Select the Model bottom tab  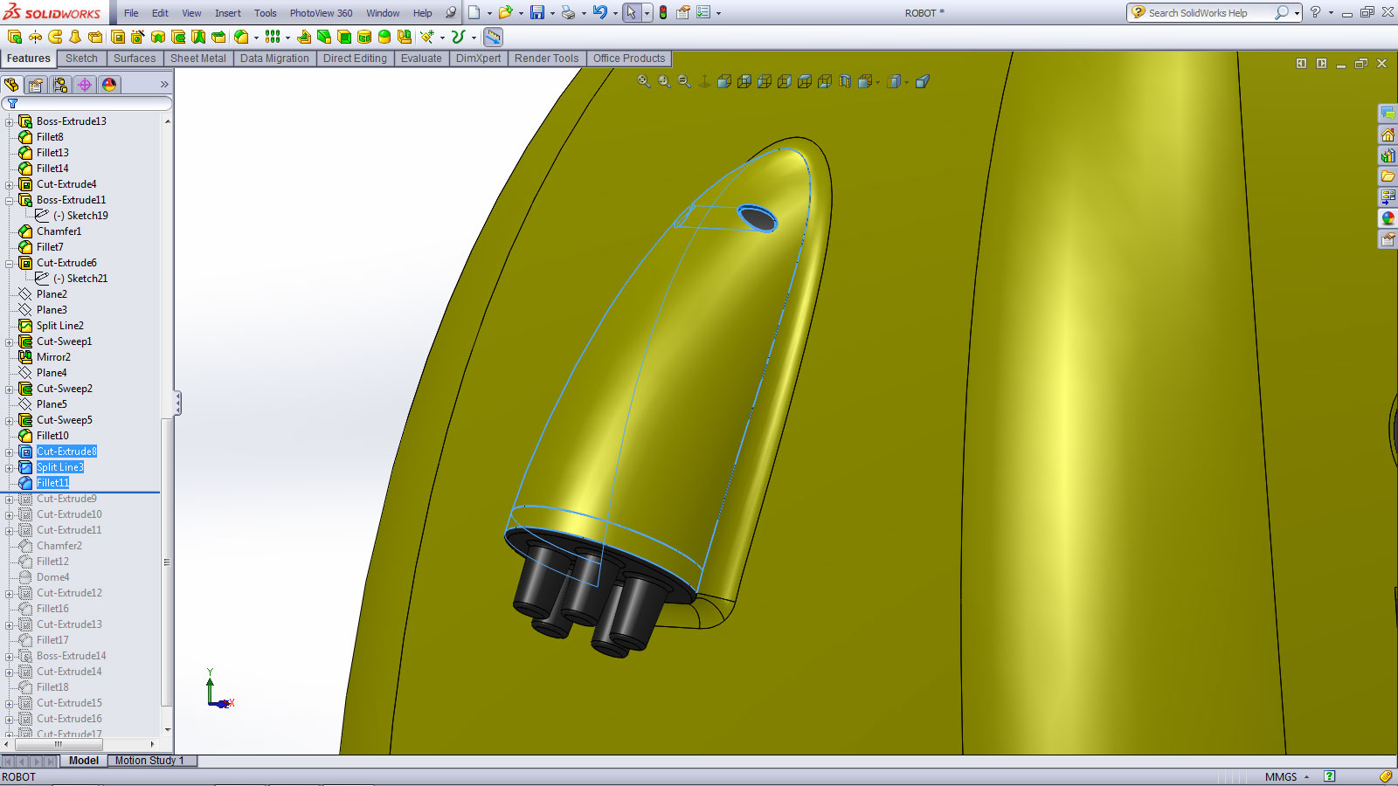click(x=84, y=761)
